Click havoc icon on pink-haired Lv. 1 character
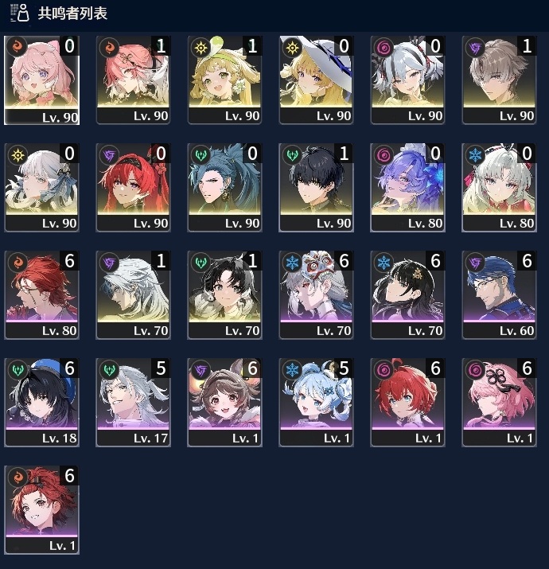549x569 pixels. pos(475,370)
